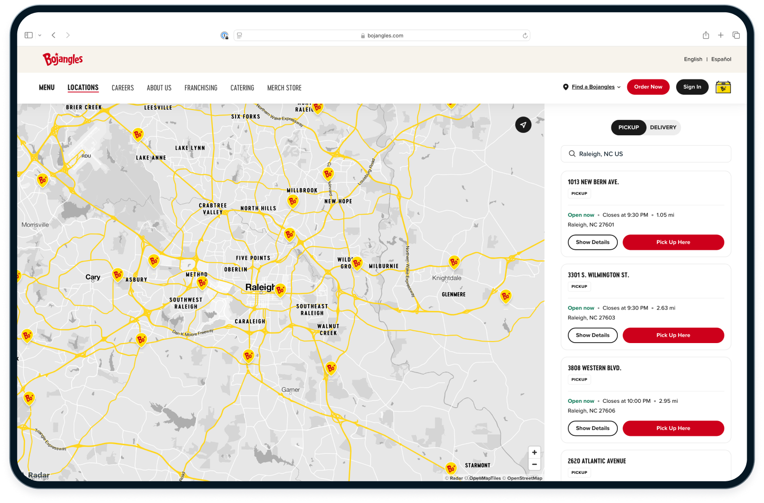This screenshot has height=503, width=764.
Task: Open the OpenMapTiles attribution link
Action: click(x=484, y=478)
